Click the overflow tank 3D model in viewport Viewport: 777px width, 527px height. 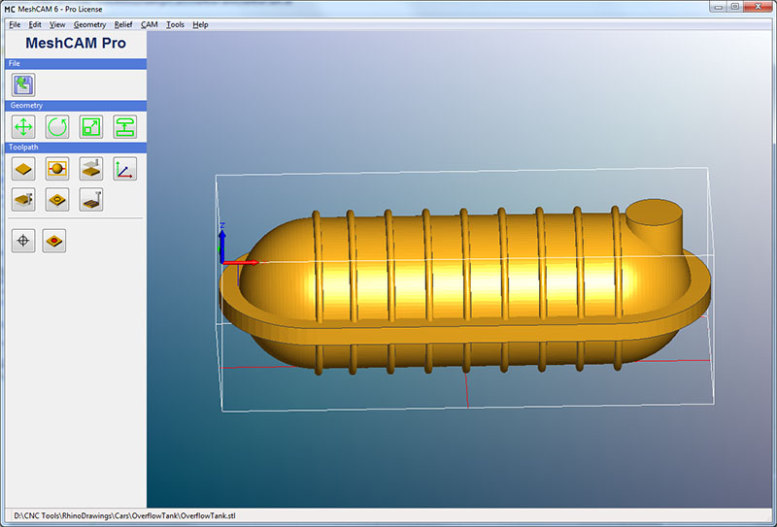click(465, 286)
